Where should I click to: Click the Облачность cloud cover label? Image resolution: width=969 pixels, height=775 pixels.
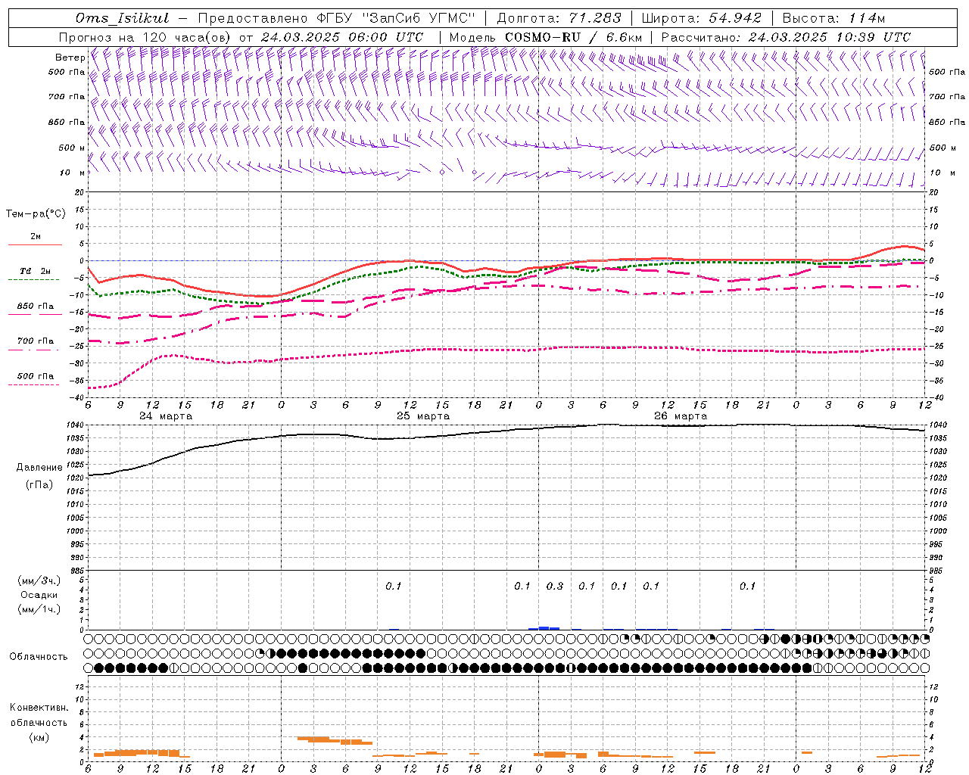pyautogui.click(x=39, y=657)
